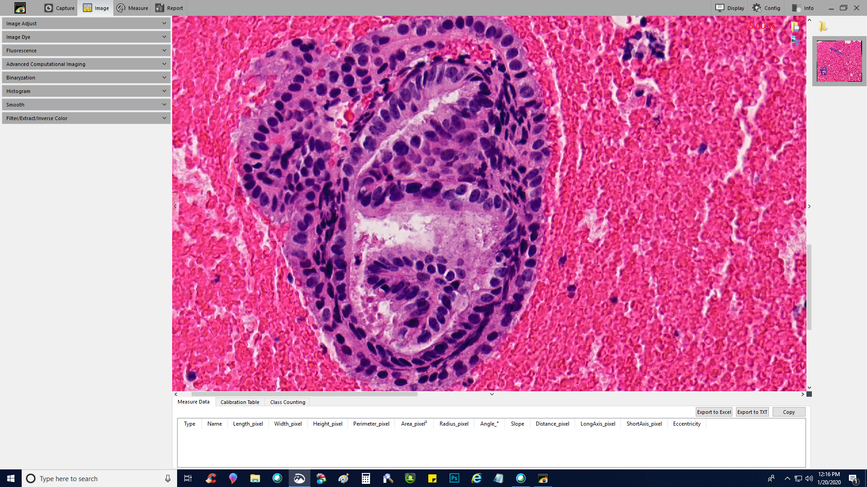Select the tissue image thumbnail
Screen dimensions: 867x487
[839, 61]
